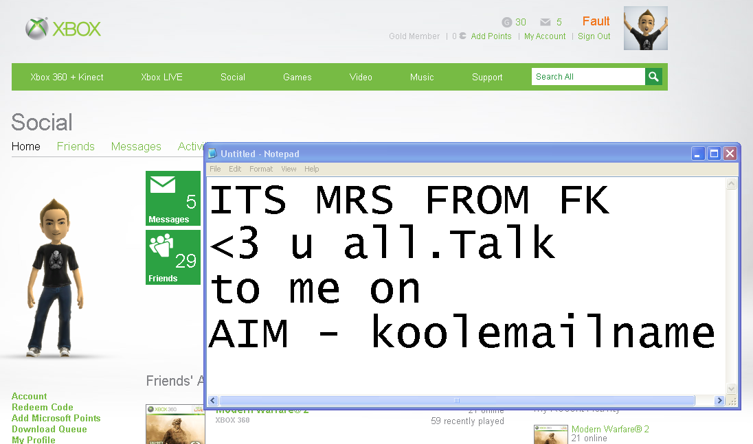The width and height of the screenshot is (753, 444).
Task: Open Account sidebar link
Action: click(x=30, y=396)
